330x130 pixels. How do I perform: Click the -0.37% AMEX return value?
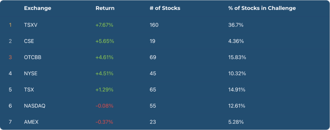coord(105,122)
